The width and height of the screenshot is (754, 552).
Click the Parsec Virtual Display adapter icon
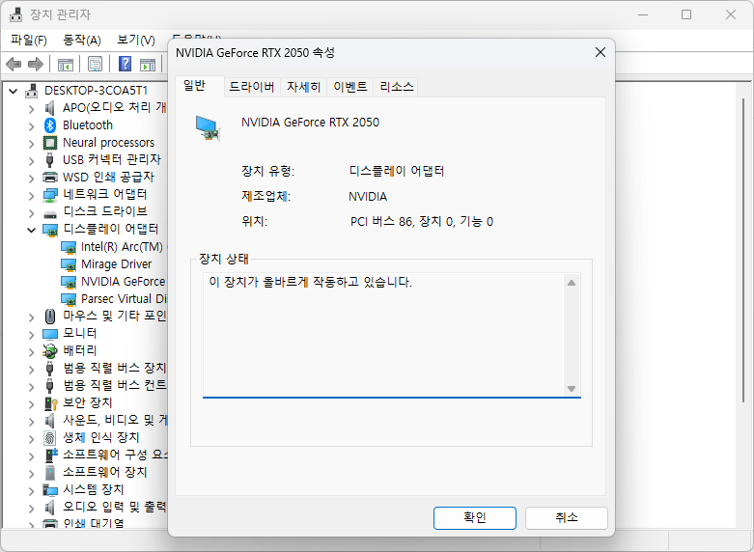(69, 299)
